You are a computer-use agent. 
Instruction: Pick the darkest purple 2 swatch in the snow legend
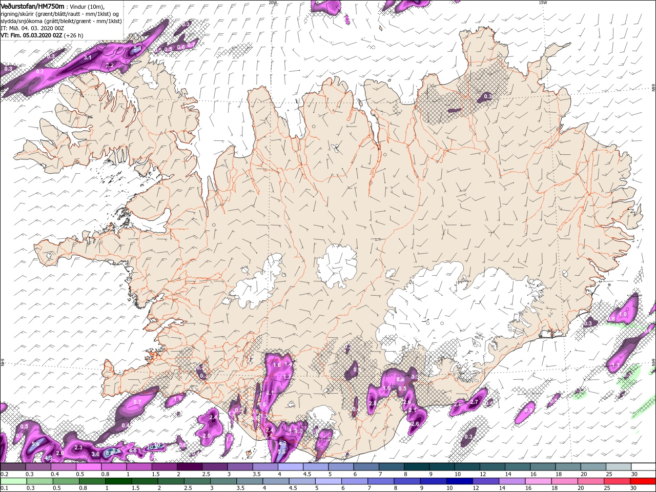coord(190,467)
